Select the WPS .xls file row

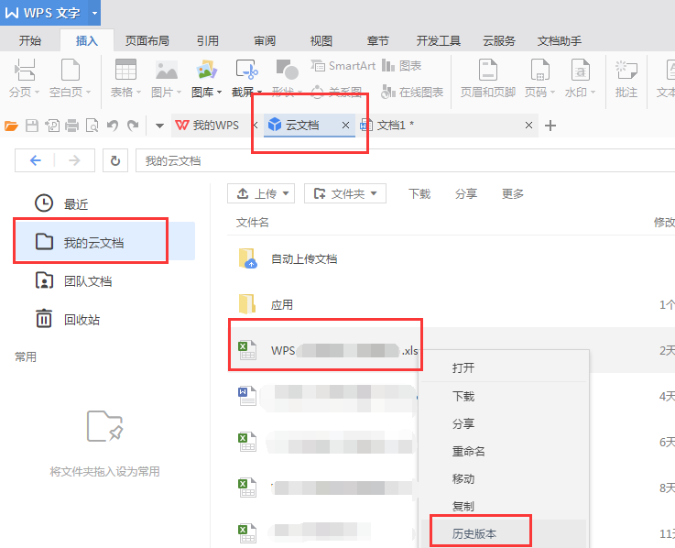452,350
